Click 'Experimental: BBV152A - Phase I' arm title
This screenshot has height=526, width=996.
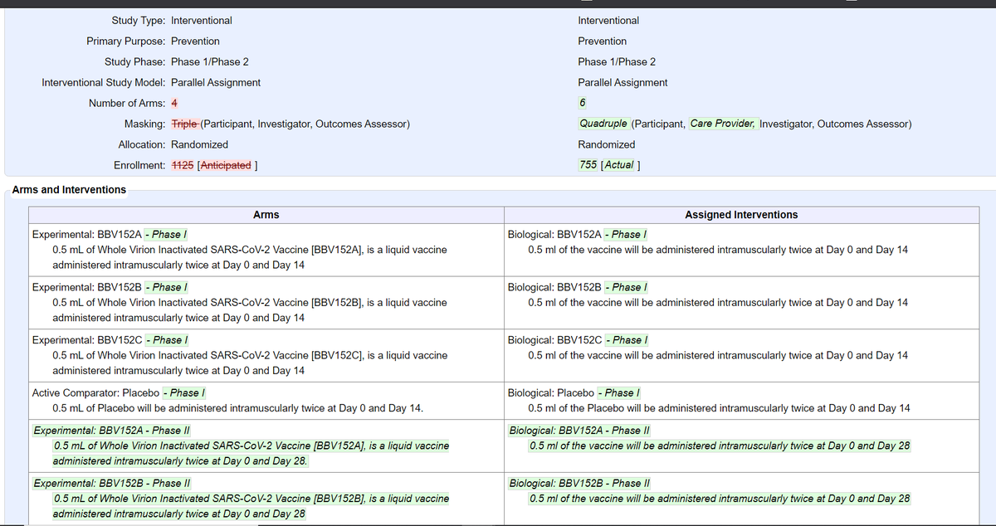(109, 235)
